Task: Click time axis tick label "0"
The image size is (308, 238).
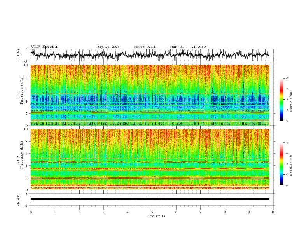Action: 31,212
